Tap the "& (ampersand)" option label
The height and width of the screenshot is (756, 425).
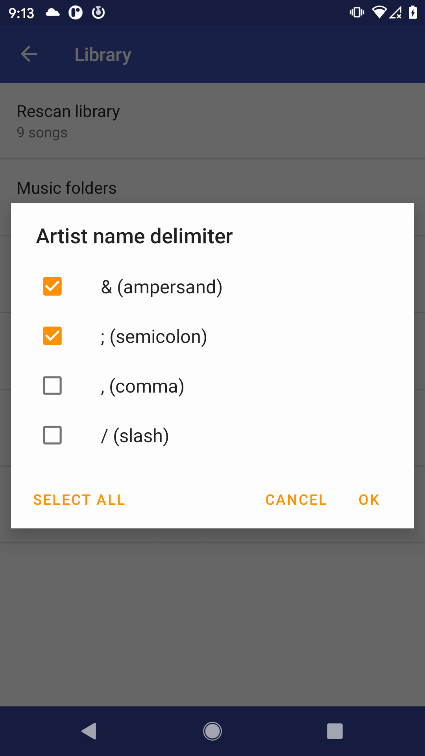pyautogui.click(x=162, y=287)
